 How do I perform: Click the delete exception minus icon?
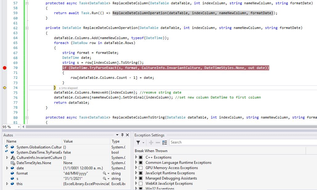coord(158,143)
